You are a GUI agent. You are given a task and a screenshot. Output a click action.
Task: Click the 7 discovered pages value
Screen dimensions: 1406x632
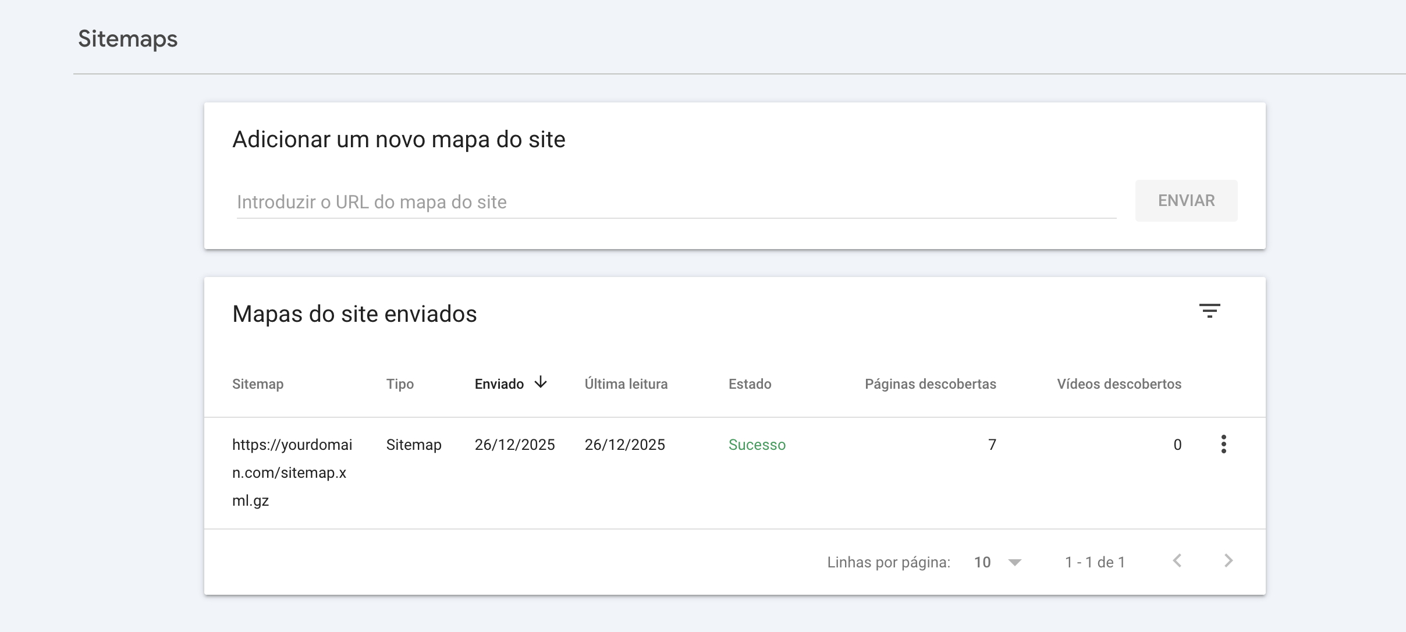[992, 445]
